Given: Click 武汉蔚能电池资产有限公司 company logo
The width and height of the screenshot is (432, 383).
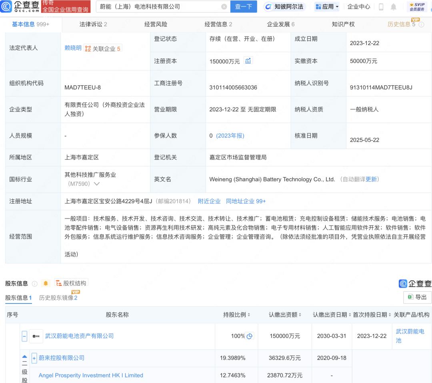Looking at the screenshot, I should coord(36,336).
